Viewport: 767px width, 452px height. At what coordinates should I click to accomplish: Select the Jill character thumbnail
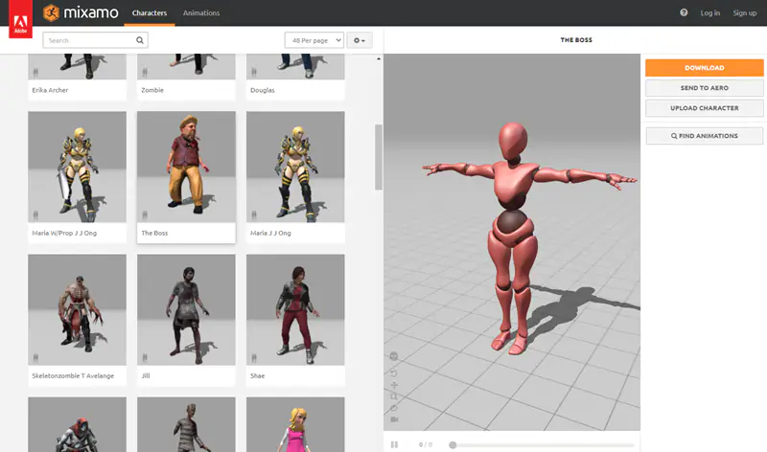click(186, 310)
